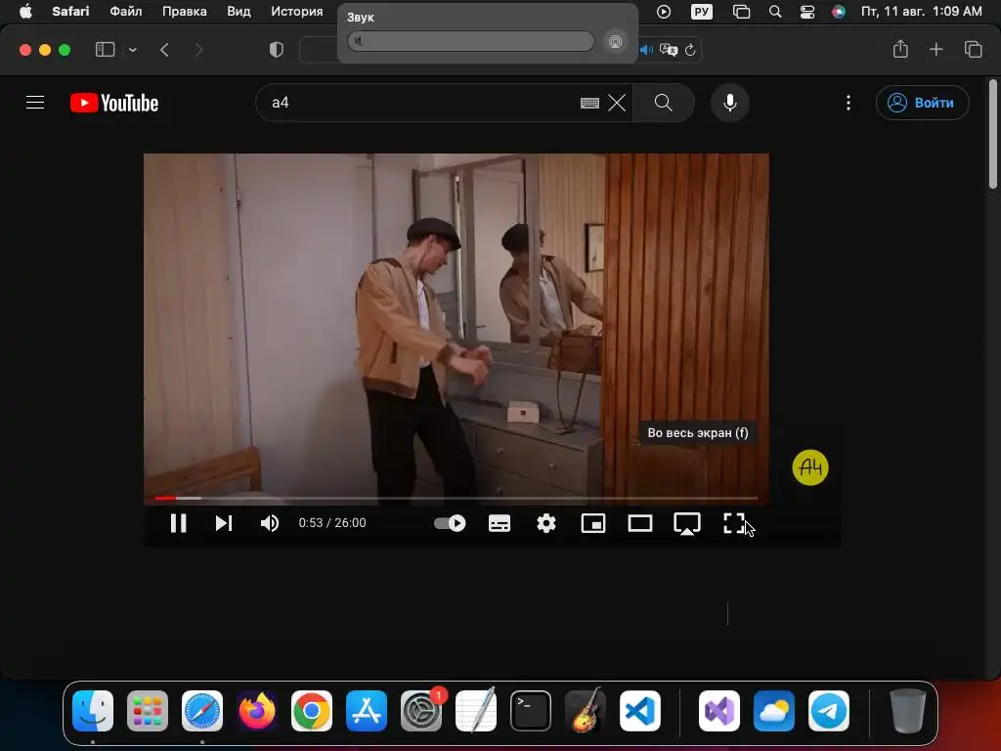
Task: Click the A4 channel watermark badge
Action: click(810, 467)
